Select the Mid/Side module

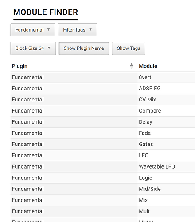150,189
